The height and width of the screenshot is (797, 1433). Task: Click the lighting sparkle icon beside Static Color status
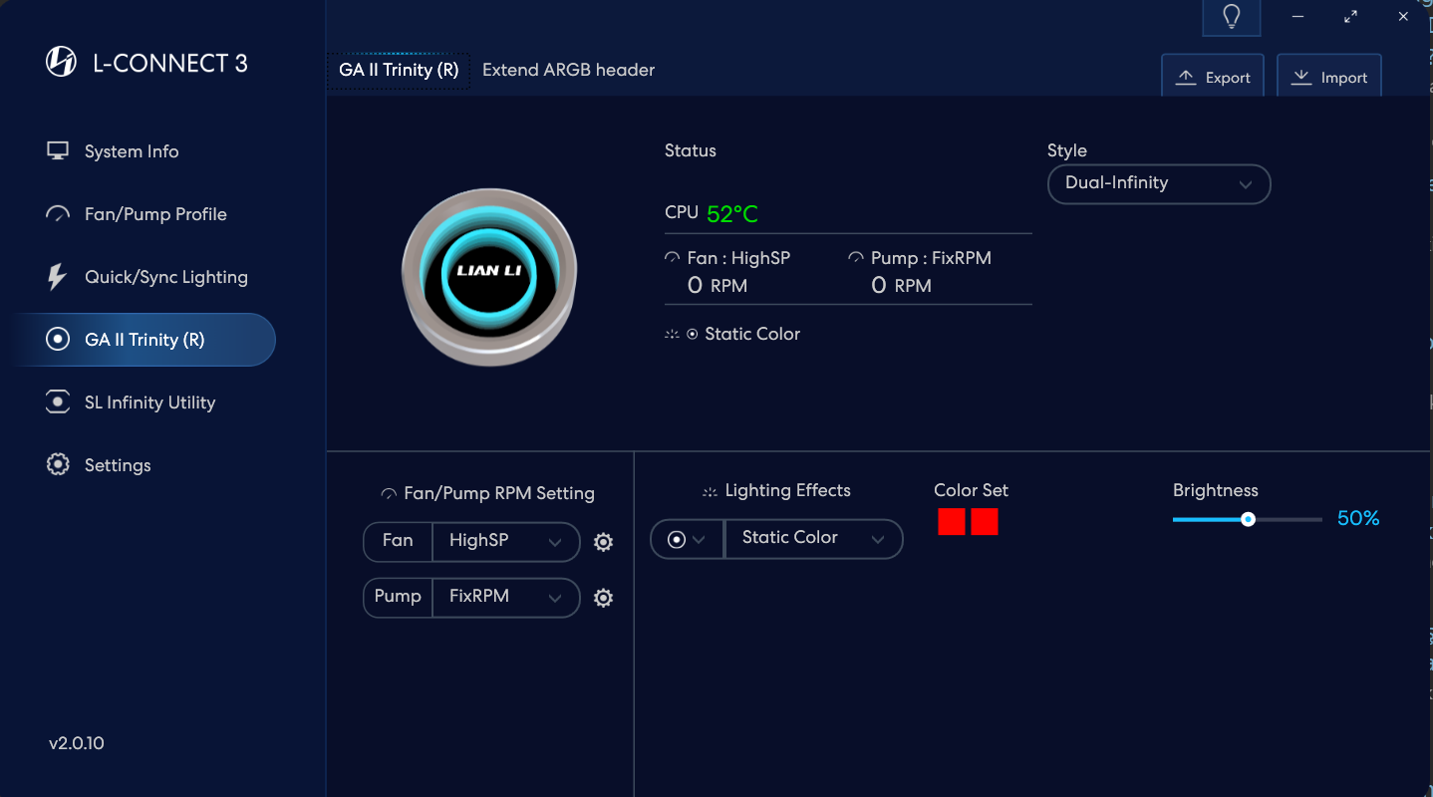(x=673, y=335)
